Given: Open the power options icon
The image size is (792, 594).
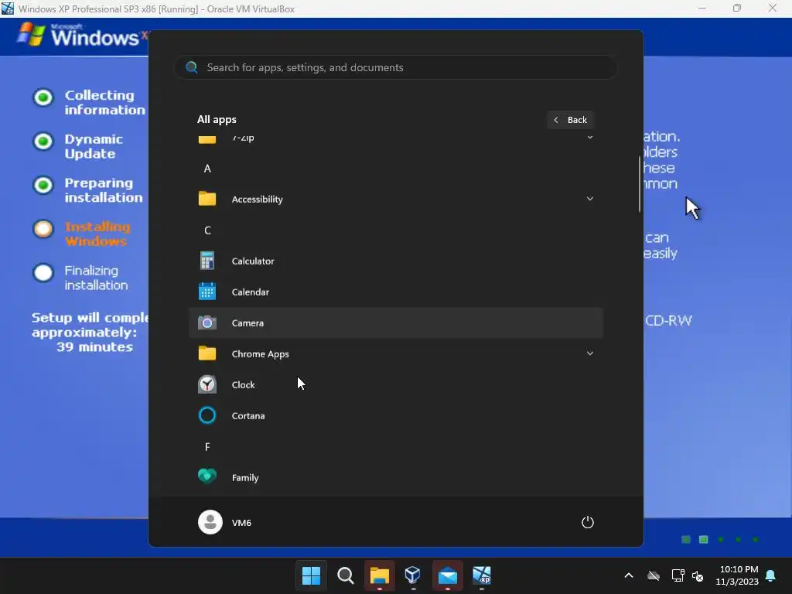Looking at the screenshot, I should tap(588, 522).
